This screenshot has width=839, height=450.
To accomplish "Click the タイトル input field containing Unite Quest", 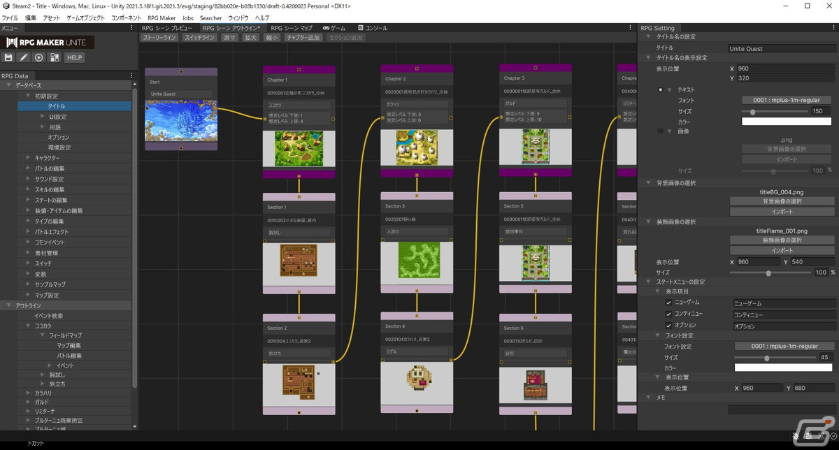I will pyautogui.click(x=781, y=49).
